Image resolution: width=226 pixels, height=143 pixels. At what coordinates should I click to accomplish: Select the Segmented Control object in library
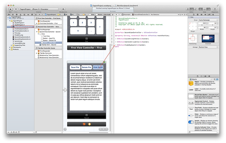(203, 103)
